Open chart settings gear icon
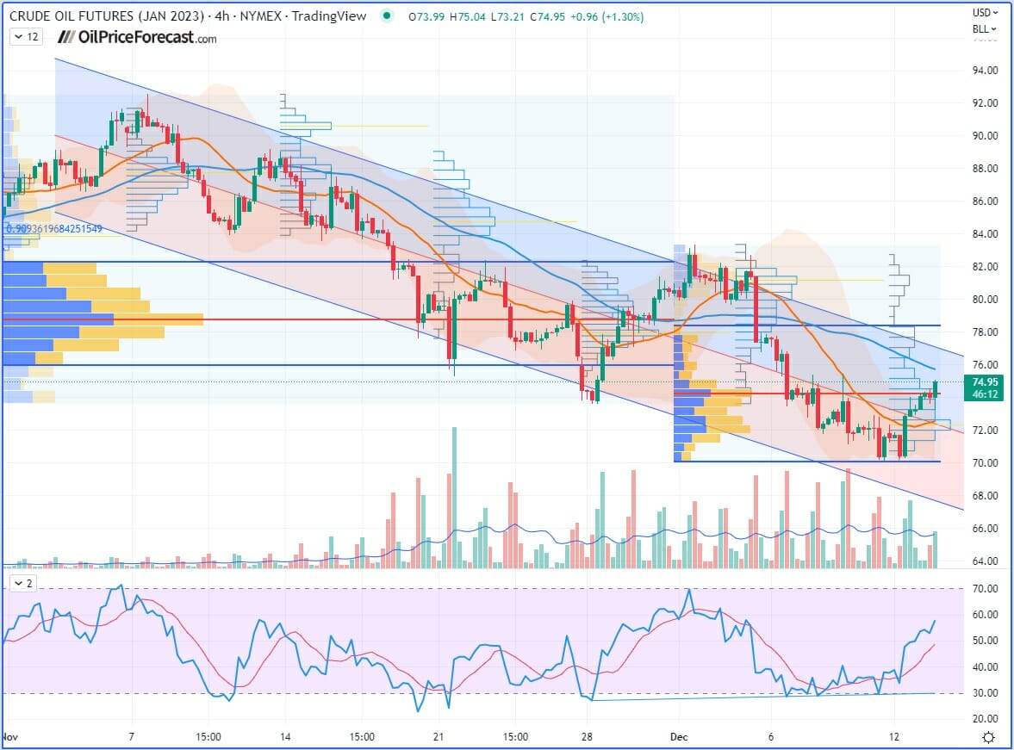The height and width of the screenshot is (750, 1014). click(988, 738)
